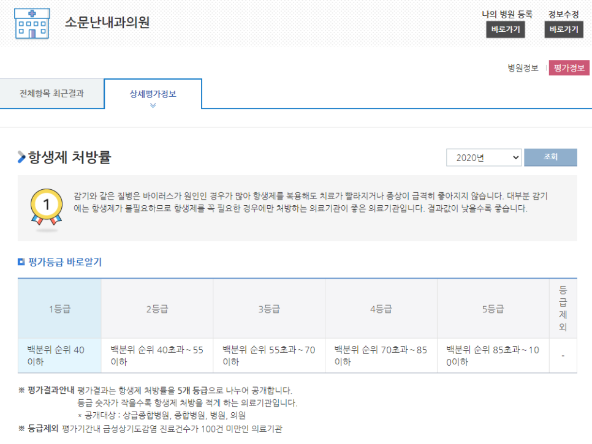Viewport: 592px width, 444px height.
Task: Click the 등급제외 footnote label
Action: (43, 429)
